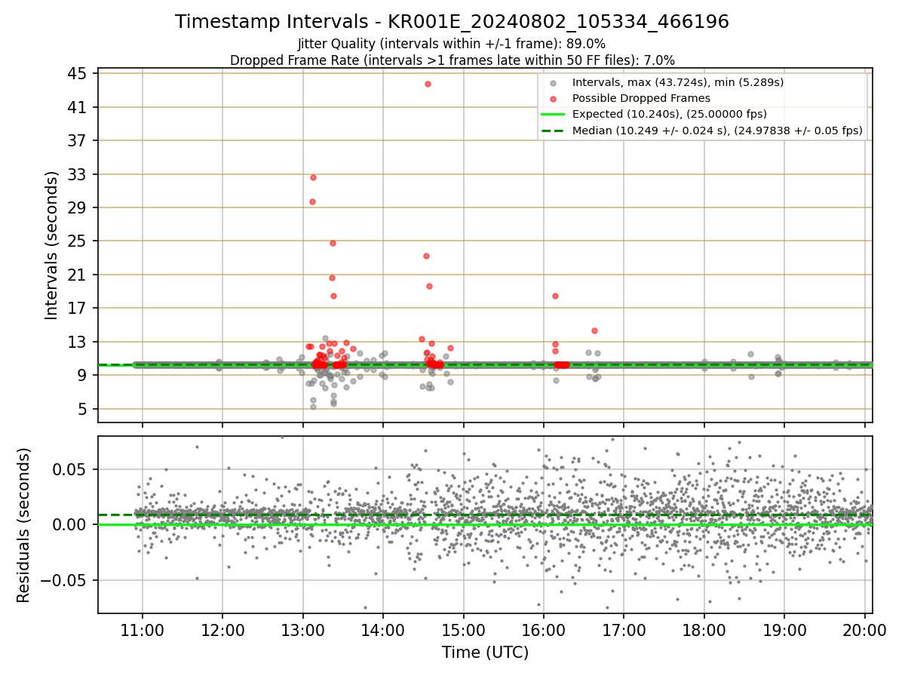Click the y-axis tick label 13
Screen dimensions: 905x679
click(79, 342)
